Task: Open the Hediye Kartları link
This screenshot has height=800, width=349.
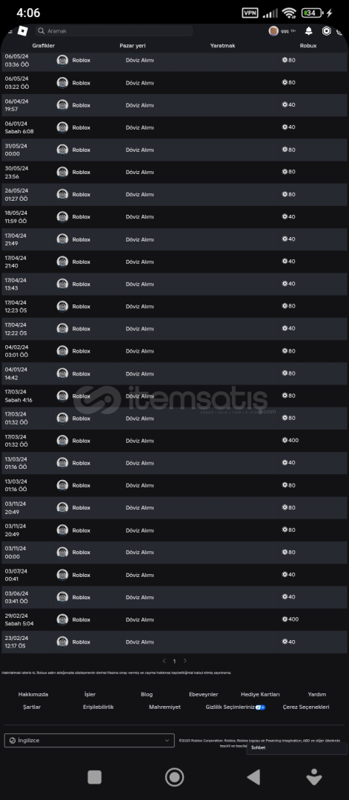Action: [260, 694]
